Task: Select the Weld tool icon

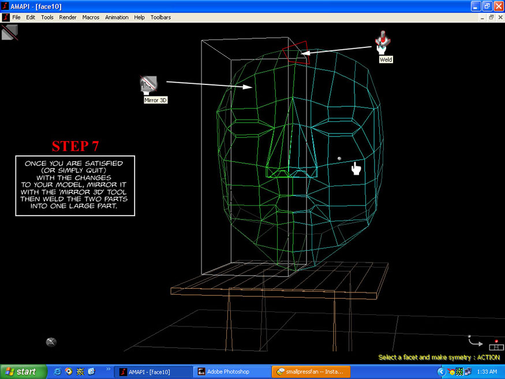Action: coord(383,42)
